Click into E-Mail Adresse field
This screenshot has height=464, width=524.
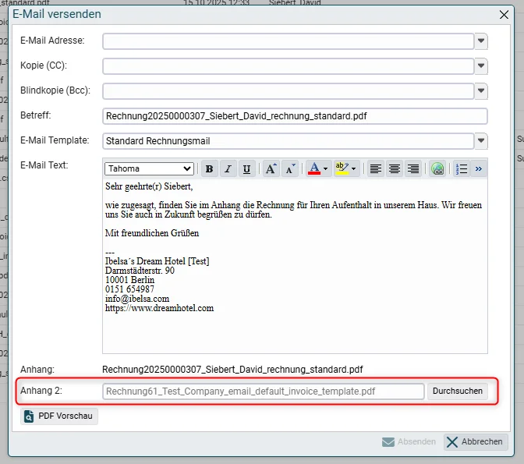[x=288, y=41]
